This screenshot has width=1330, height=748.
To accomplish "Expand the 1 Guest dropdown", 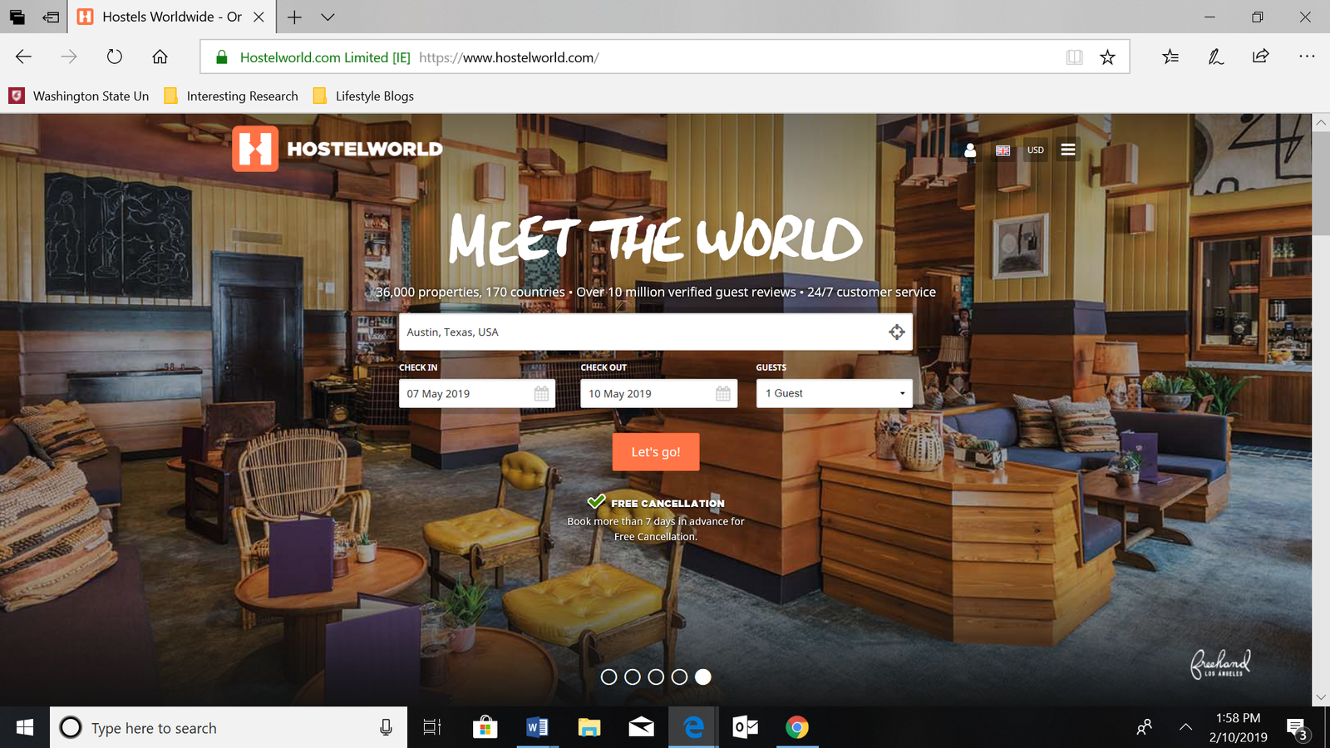I will tap(835, 393).
